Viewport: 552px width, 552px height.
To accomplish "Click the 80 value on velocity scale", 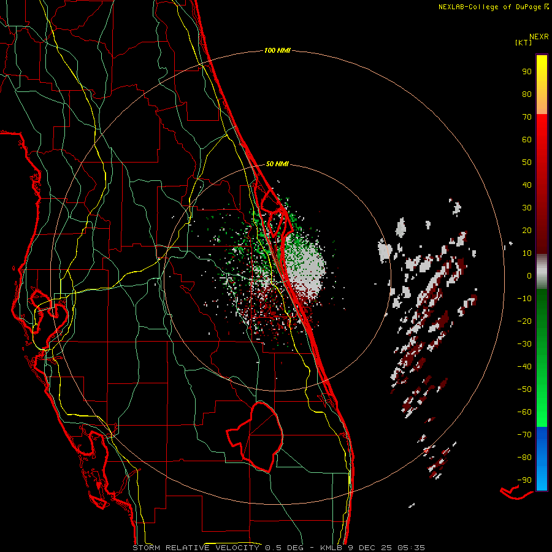I will tap(527, 94).
